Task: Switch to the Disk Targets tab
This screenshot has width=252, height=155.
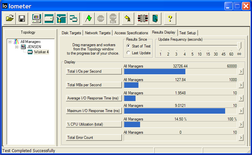Action: coord(71,33)
